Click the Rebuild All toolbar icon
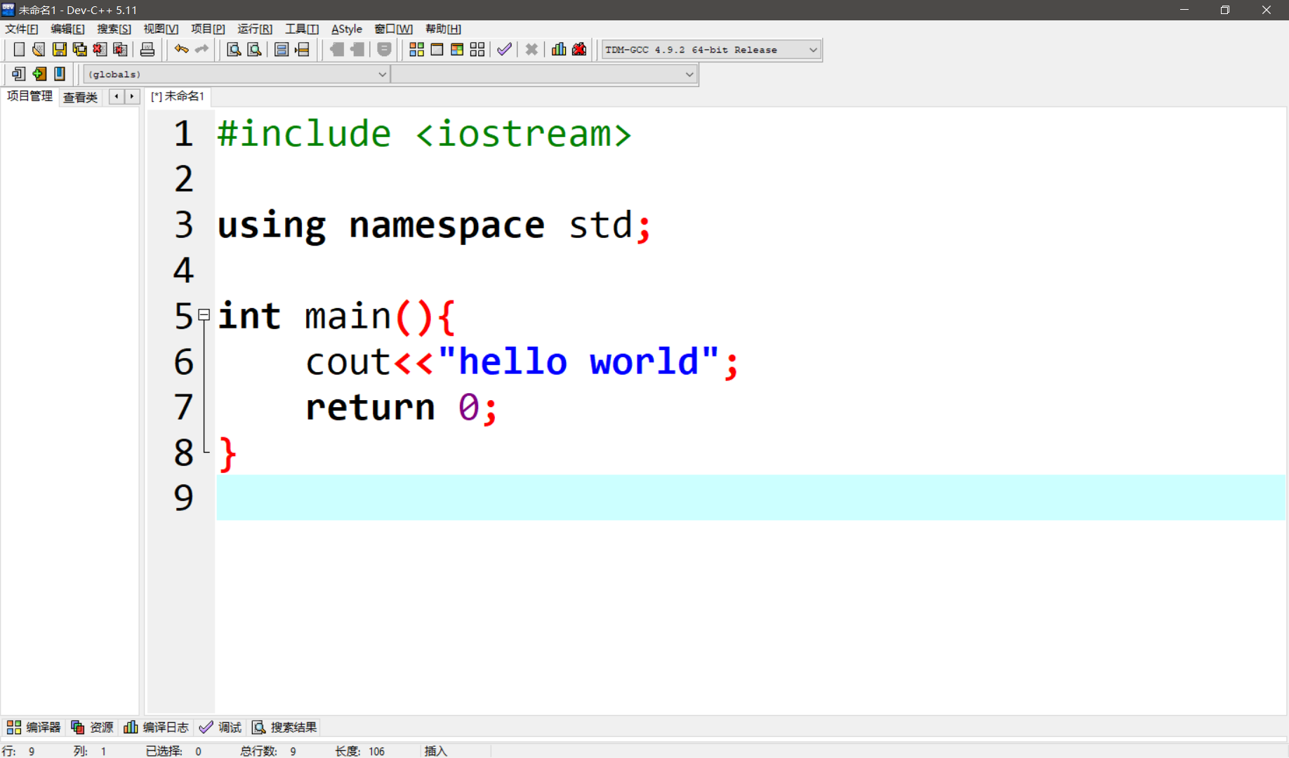The image size is (1289, 758). pos(477,49)
